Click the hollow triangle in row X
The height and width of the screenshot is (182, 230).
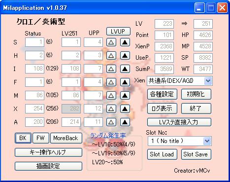(111, 109)
